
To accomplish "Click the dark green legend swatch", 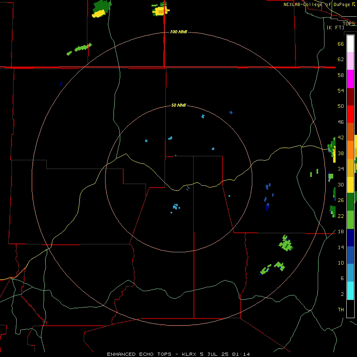I will (350, 202).
